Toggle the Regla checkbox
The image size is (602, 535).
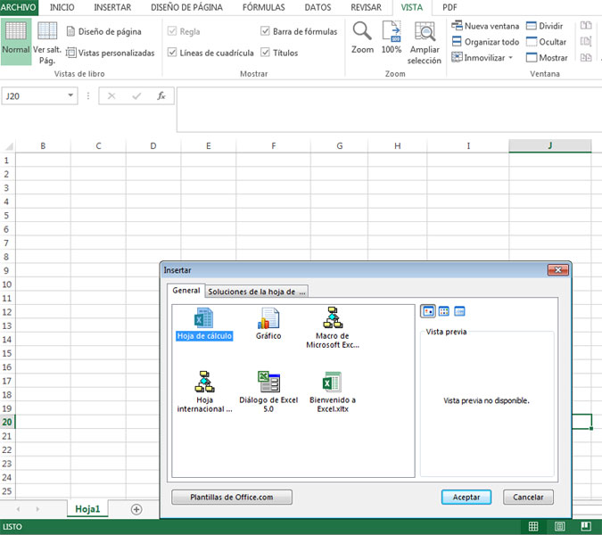pos(172,31)
